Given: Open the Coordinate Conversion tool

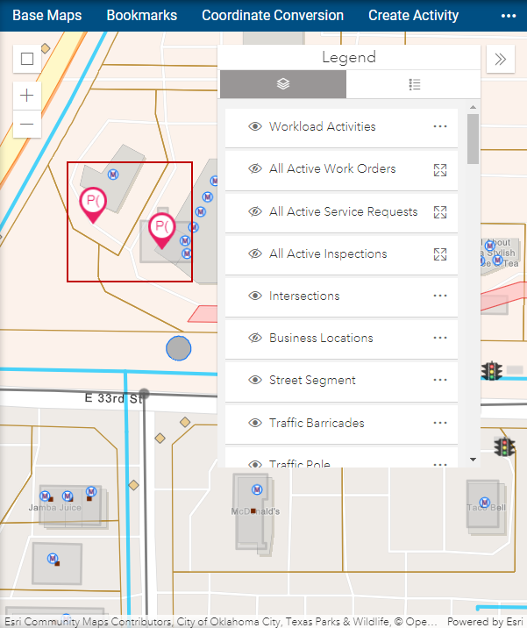Looking at the screenshot, I should (x=273, y=16).
